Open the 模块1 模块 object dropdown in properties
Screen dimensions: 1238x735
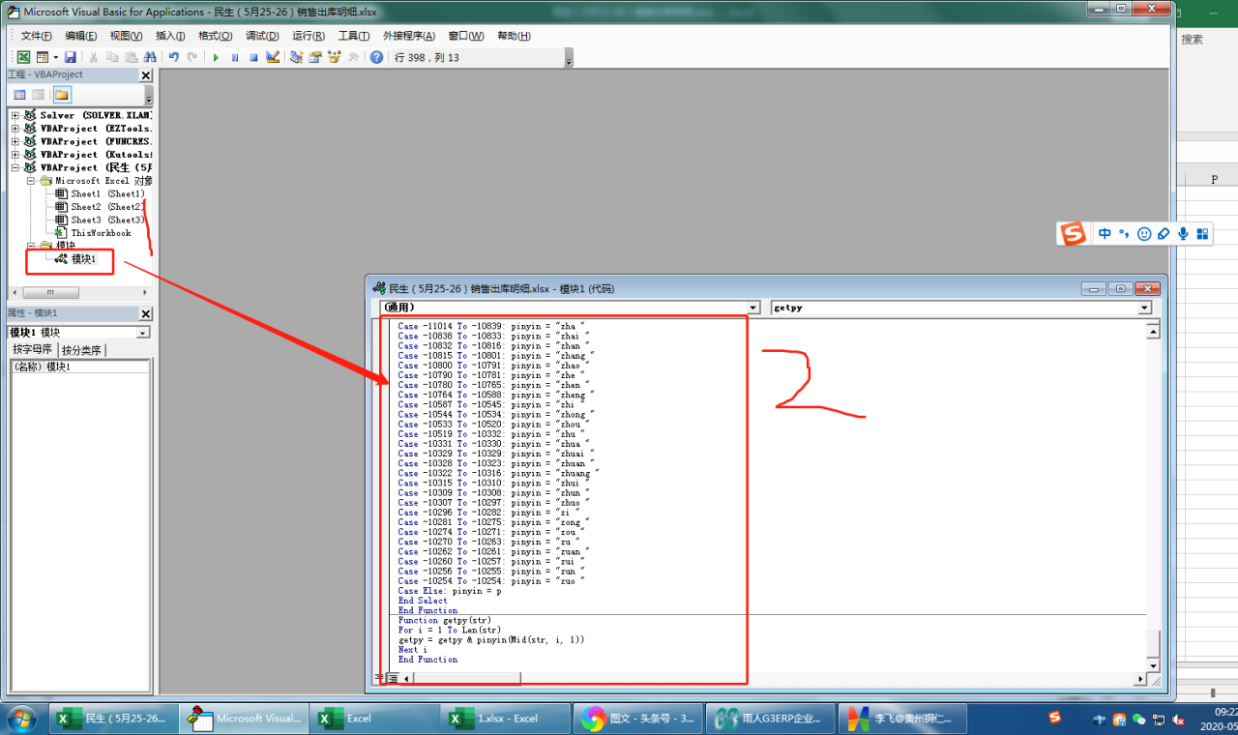pos(143,333)
